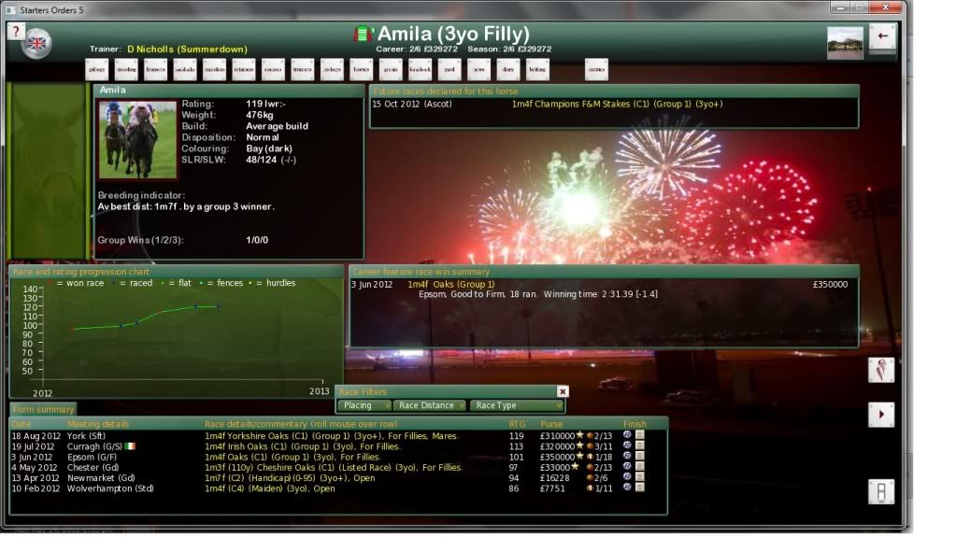Click the help question mark icon

pos(16,32)
